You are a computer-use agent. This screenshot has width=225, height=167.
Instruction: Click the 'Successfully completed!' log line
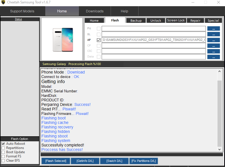63,145
